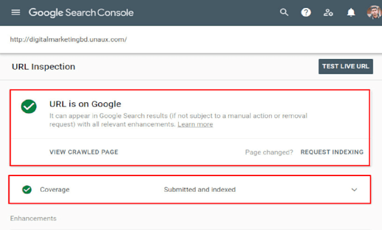Click View Crawled Page
Screen dimensions: 382x230
[x=84, y=152]
